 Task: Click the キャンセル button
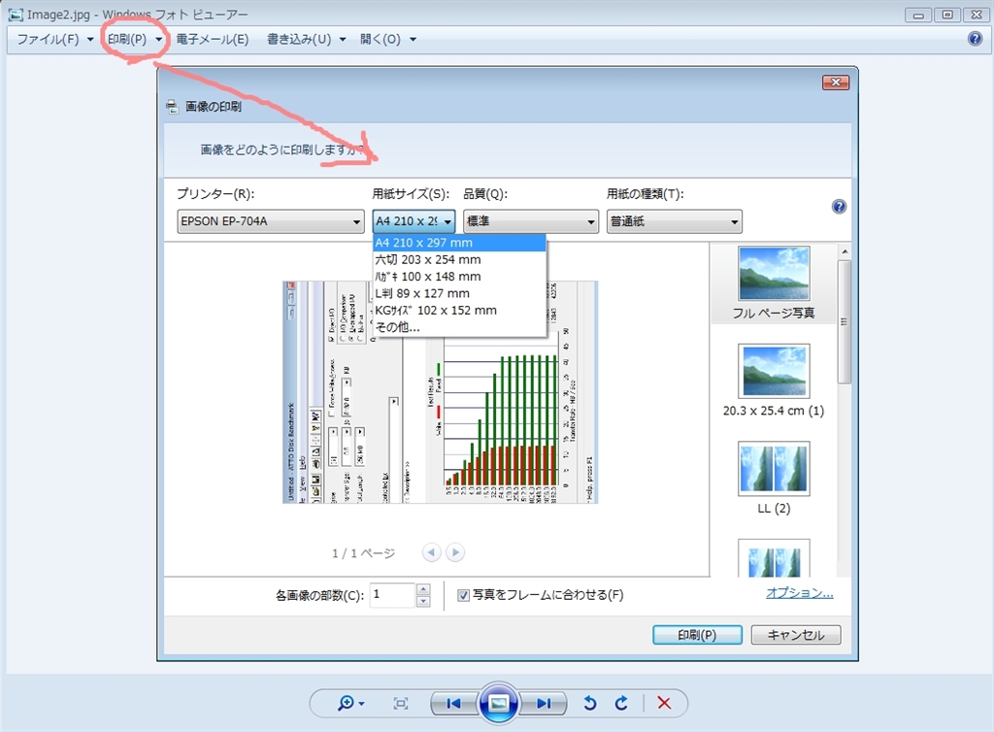pos(796,635)
